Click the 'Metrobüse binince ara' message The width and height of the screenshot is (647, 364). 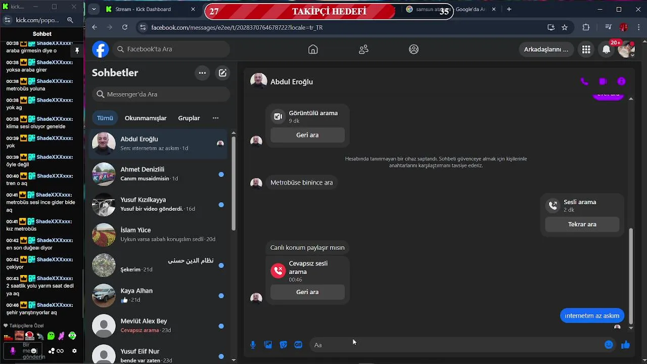(302, 183)
